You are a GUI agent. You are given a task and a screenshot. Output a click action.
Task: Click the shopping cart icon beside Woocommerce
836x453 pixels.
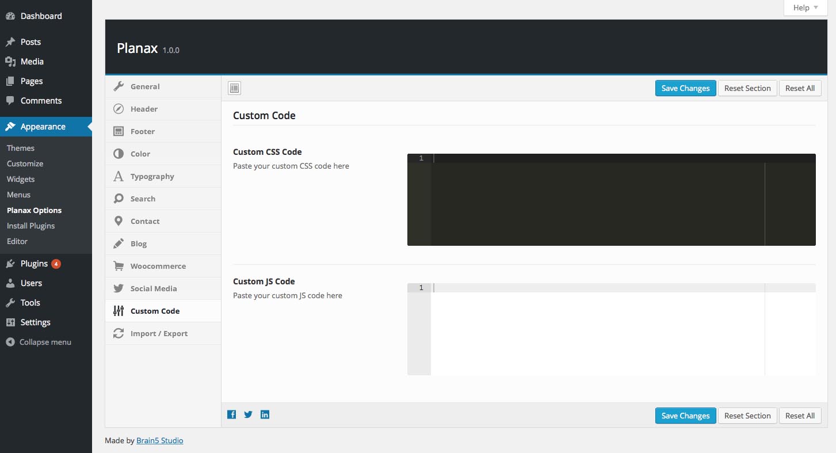[119, 266]
